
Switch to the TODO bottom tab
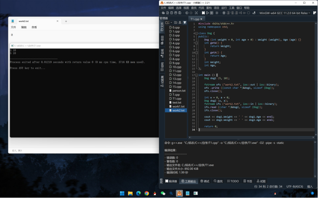pos(233,181)
